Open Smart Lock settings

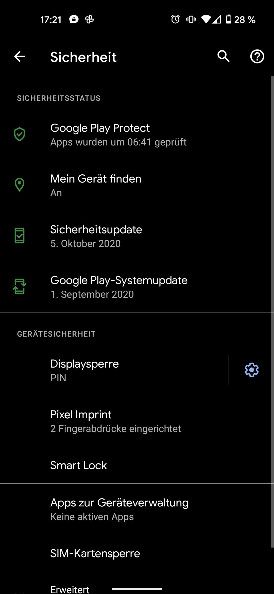[79, 465]
